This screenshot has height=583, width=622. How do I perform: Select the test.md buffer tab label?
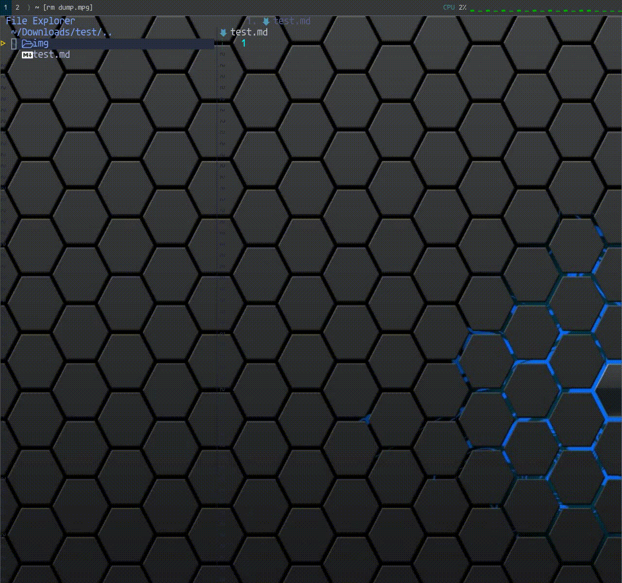pos(292,21)
